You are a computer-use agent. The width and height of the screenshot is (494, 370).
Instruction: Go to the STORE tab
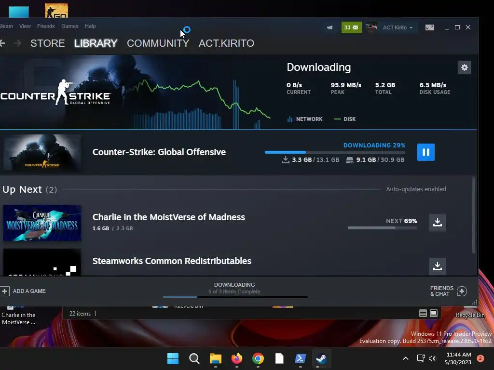tap(48, 43)
